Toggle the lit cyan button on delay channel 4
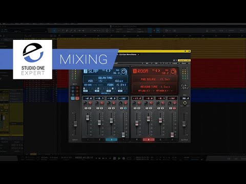The height and width of the screenshot is (184, 246). click(x=126, y=108)
